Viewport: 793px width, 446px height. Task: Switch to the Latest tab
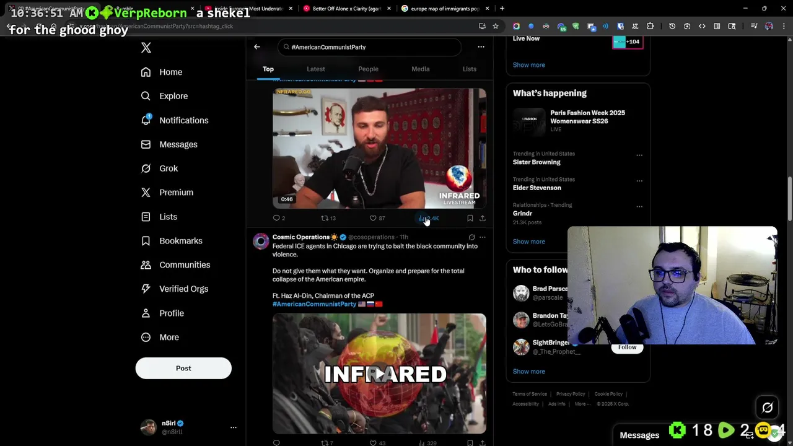pyautogui.click(x=316, y=69)
